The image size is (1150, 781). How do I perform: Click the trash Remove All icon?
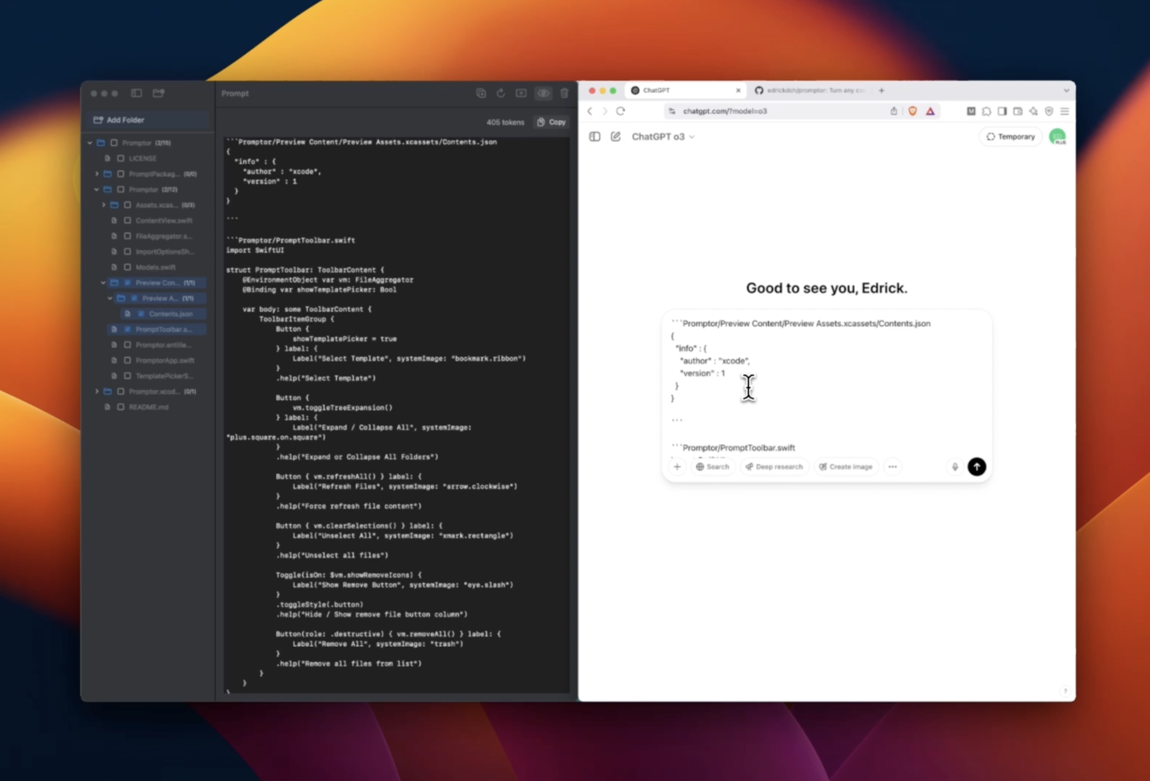point(564,93)
